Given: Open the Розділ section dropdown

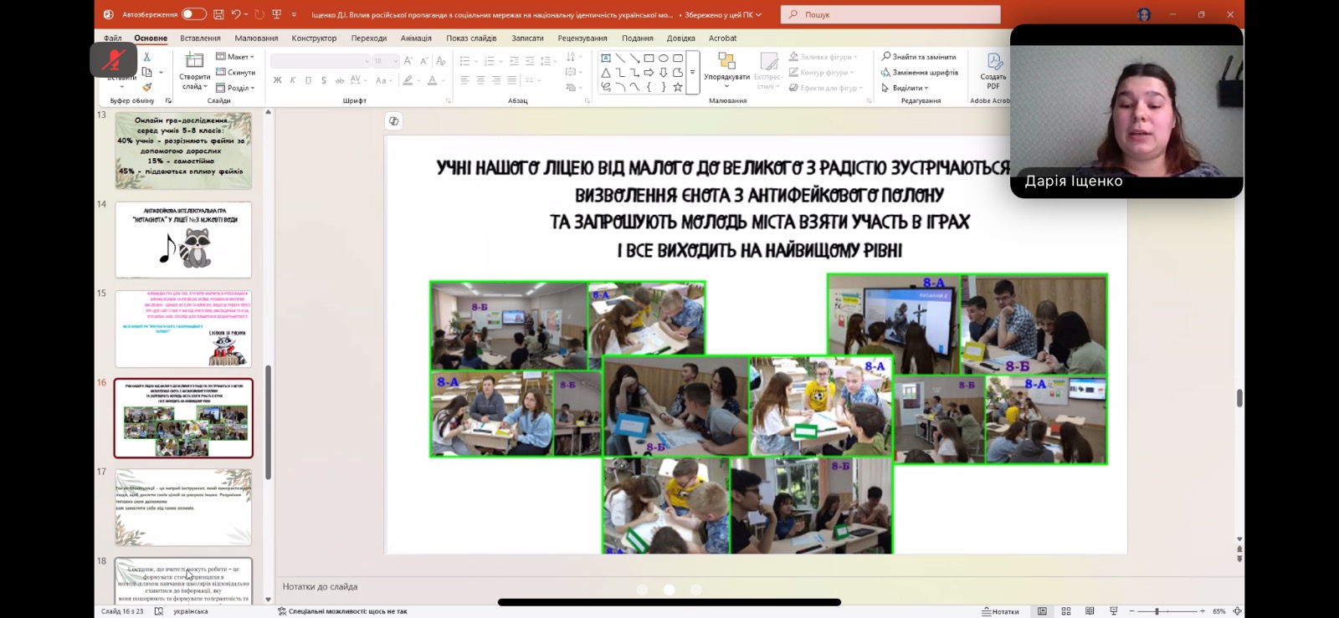Looking at the screenshot, I should [235, 88].
